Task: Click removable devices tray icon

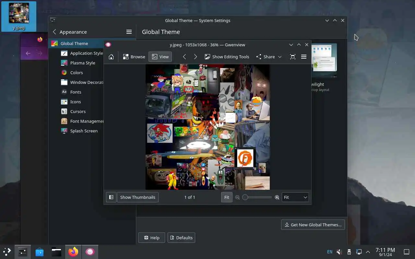Action: click(349, 252)
